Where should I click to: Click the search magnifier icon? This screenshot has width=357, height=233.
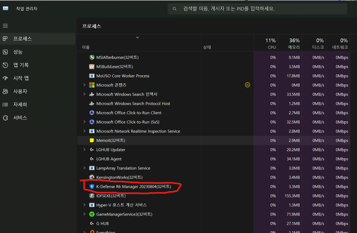pos(175,9)
